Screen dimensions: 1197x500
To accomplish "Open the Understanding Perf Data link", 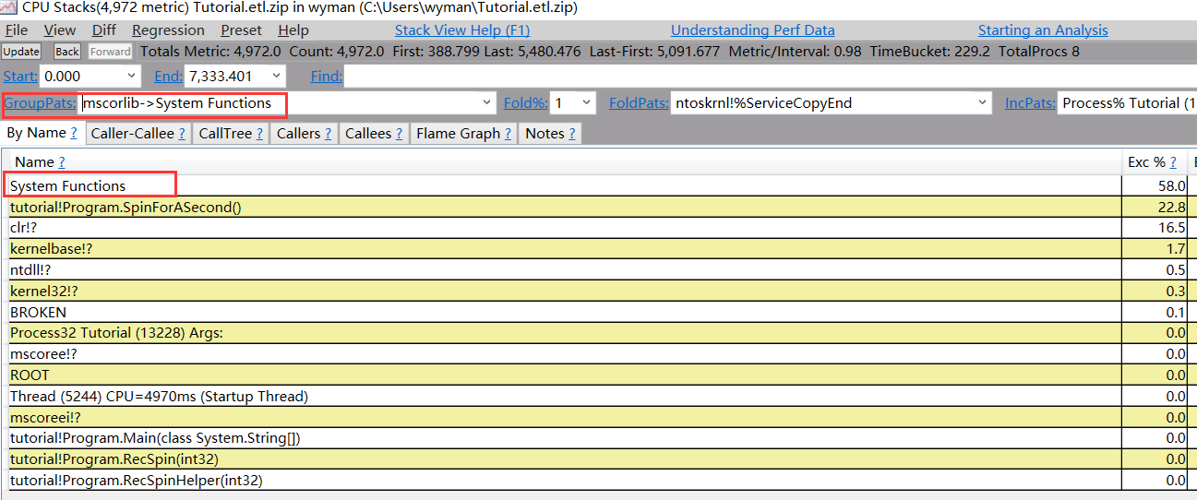I will click(752, 30).
